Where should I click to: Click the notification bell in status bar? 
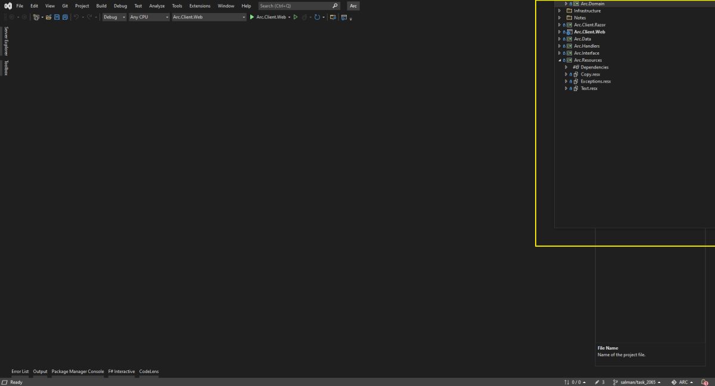(704, 382)
